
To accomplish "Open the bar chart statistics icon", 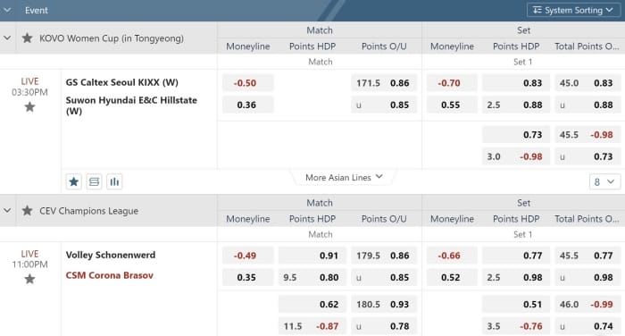I will pyautogui.click(x=114, y=182).
